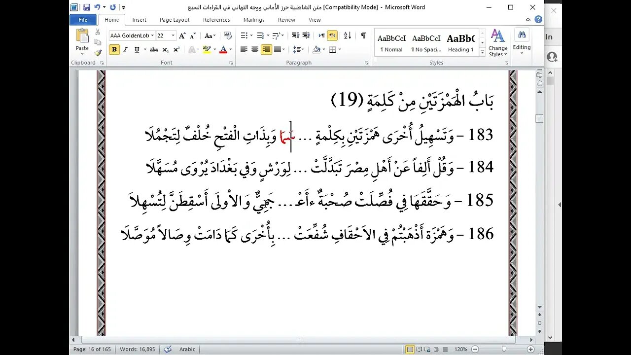Save the document from the quick access toolbar

tap(87, 7)
